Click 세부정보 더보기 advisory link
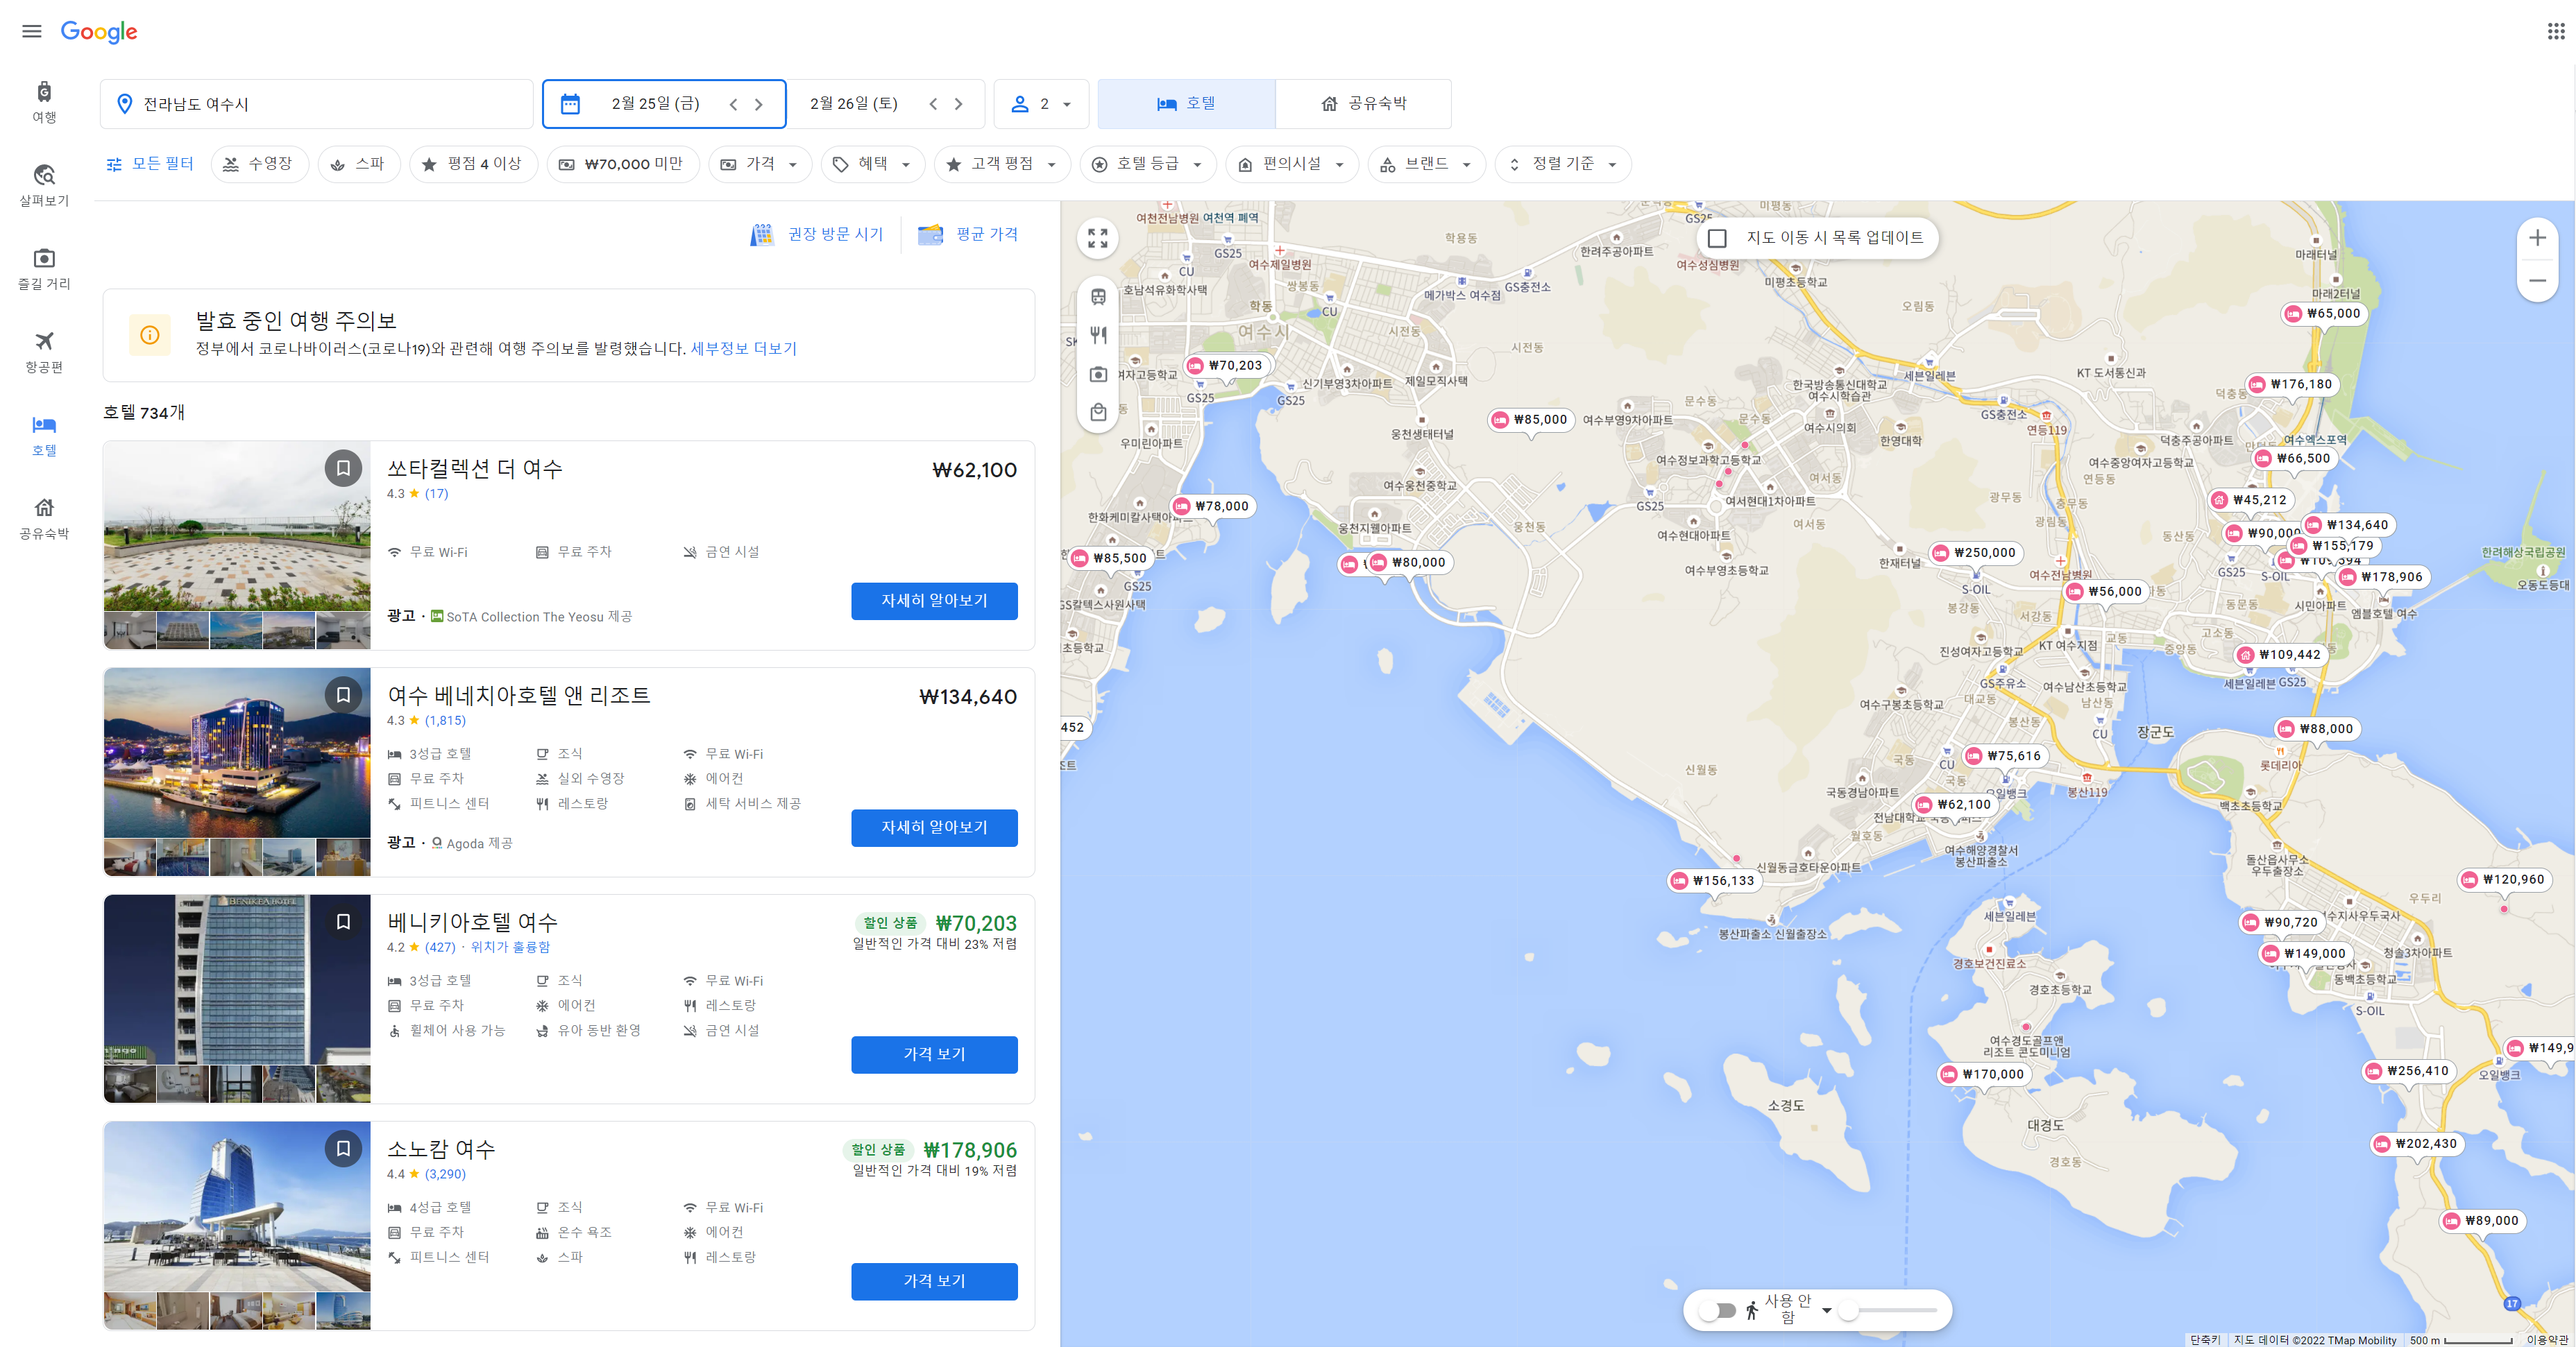The width and height of the screenshot is (2576, 1347). (x=743, y=348)
